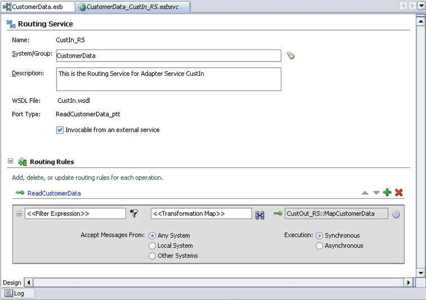Open the Log tab

tap(18, 293)
